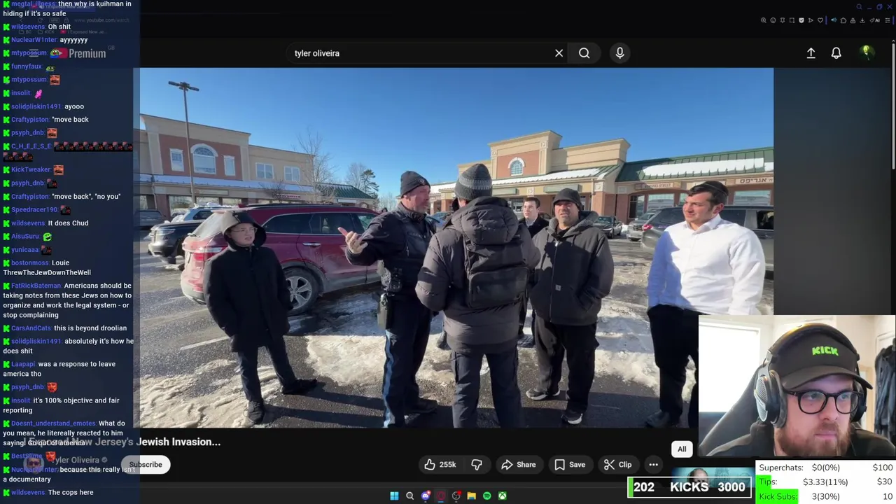
Task: Click chat username CarsAndCats
Action: pyautogui.click(x=31, y=328)
